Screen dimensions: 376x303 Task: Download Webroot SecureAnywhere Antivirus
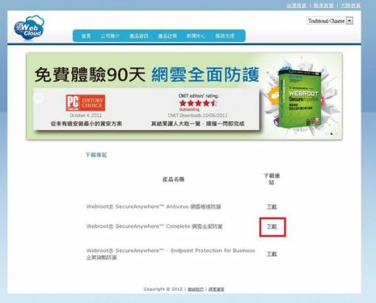272,207
